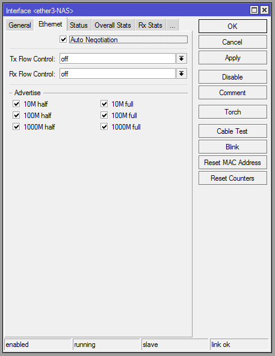Image resolution: width=275 pixels, height=356 pixels.
Task: Click the 'running' status field
Action: [107, 345]
